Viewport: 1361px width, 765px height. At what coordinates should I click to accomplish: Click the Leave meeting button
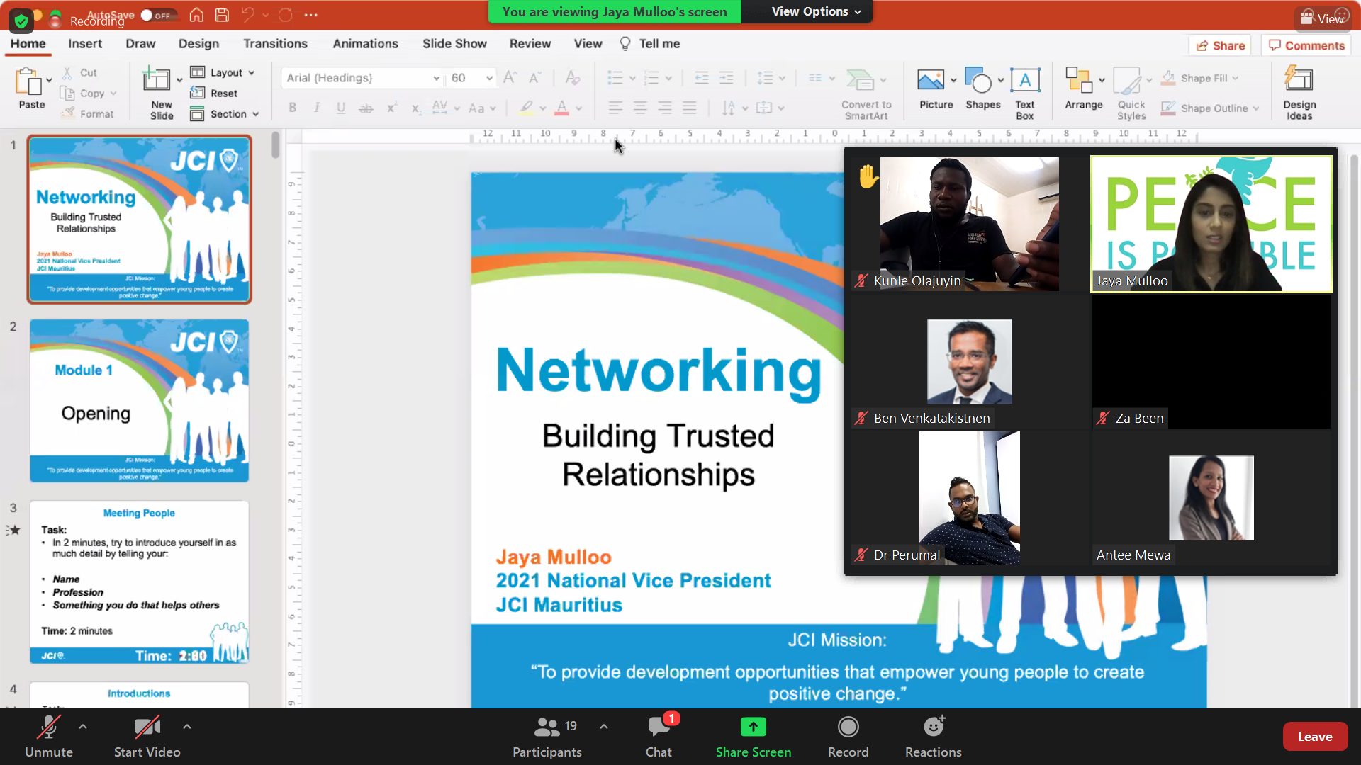coord(1314,737)
